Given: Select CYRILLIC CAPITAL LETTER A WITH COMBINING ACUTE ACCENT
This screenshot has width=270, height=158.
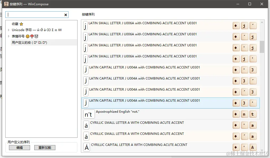Looking at the screenshot, I should [171, 147].
